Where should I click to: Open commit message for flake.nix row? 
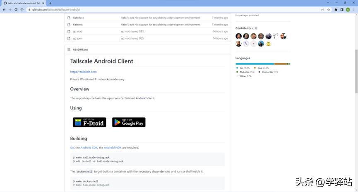click(160, 25)
